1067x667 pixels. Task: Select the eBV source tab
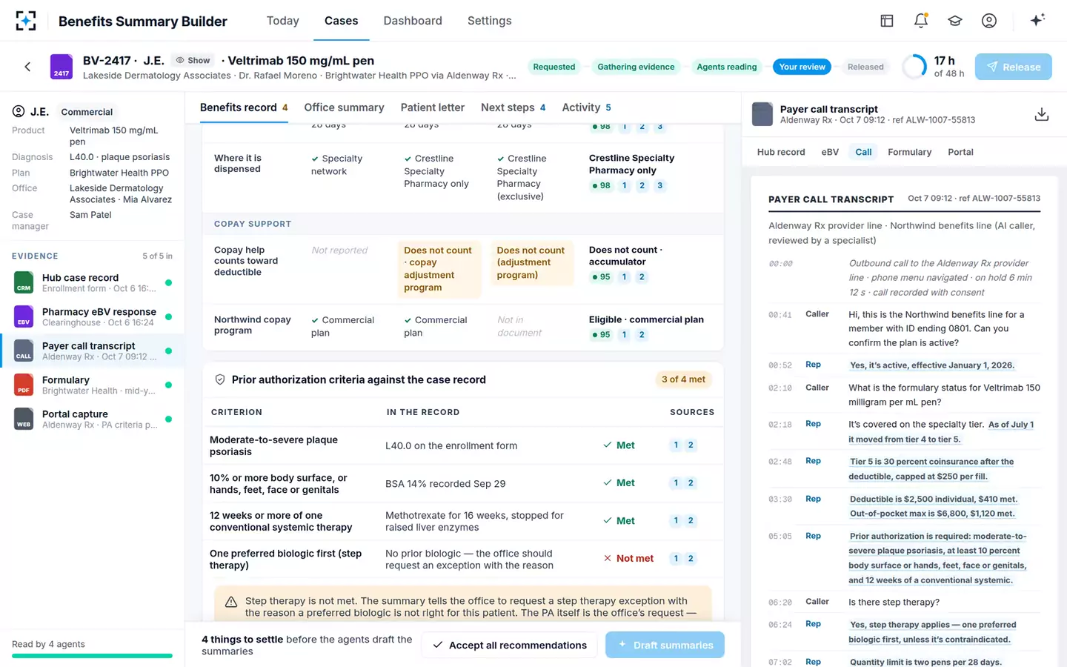point(830,152)
